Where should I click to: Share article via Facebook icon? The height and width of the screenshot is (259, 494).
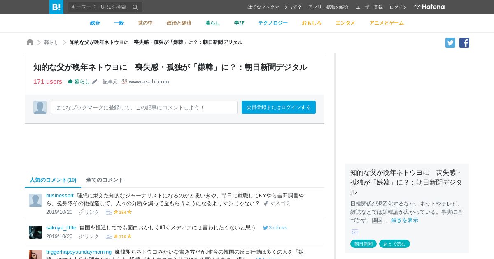464,43
